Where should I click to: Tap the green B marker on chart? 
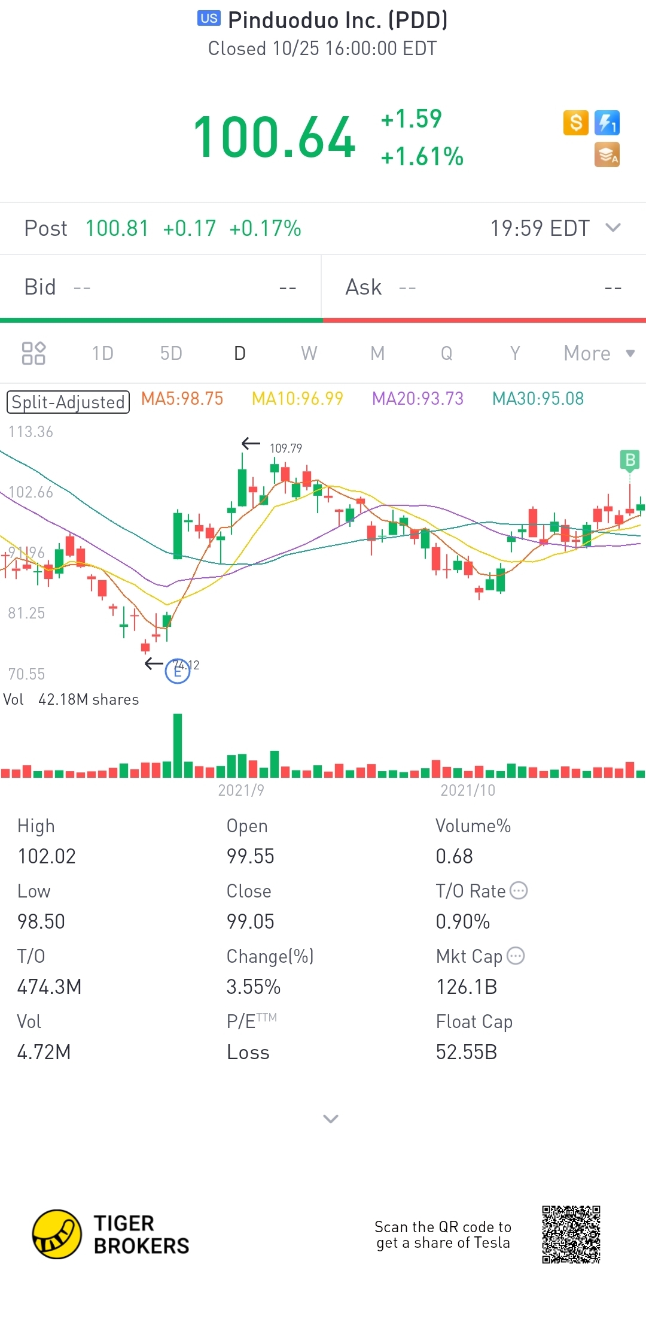(x=630, y=460)
